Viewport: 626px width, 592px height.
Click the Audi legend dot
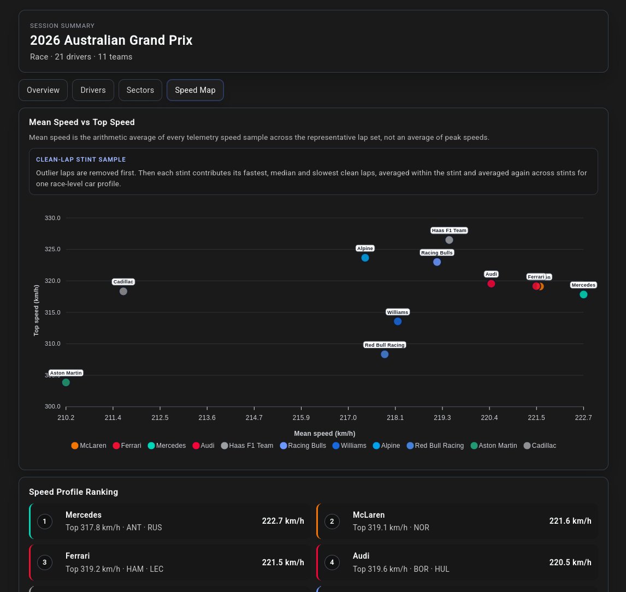coord(196,446)
